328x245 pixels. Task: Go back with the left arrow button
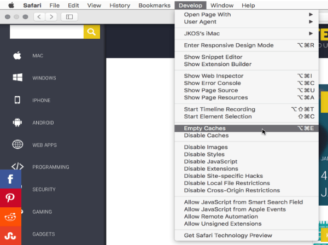tap(39, 17)
